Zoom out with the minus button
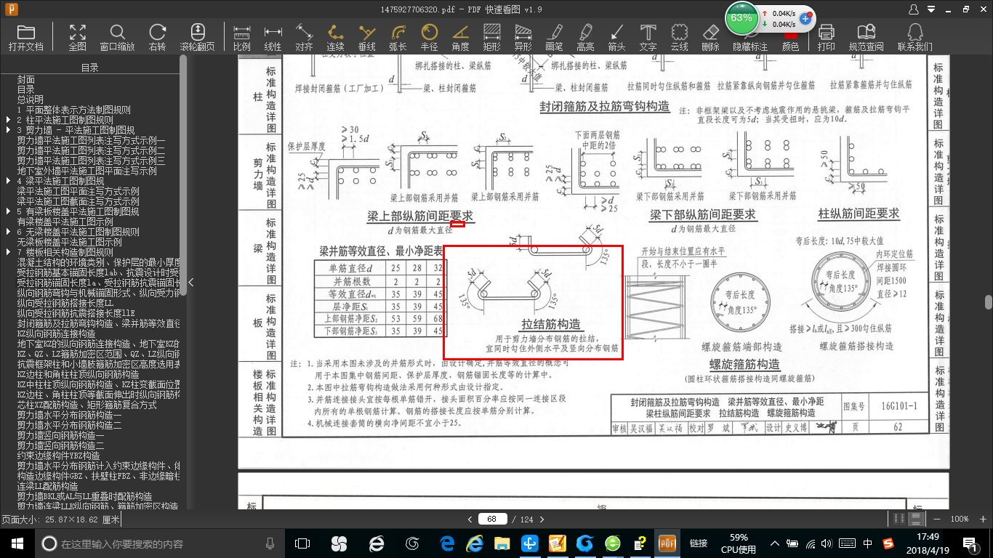 click(936, 519)
